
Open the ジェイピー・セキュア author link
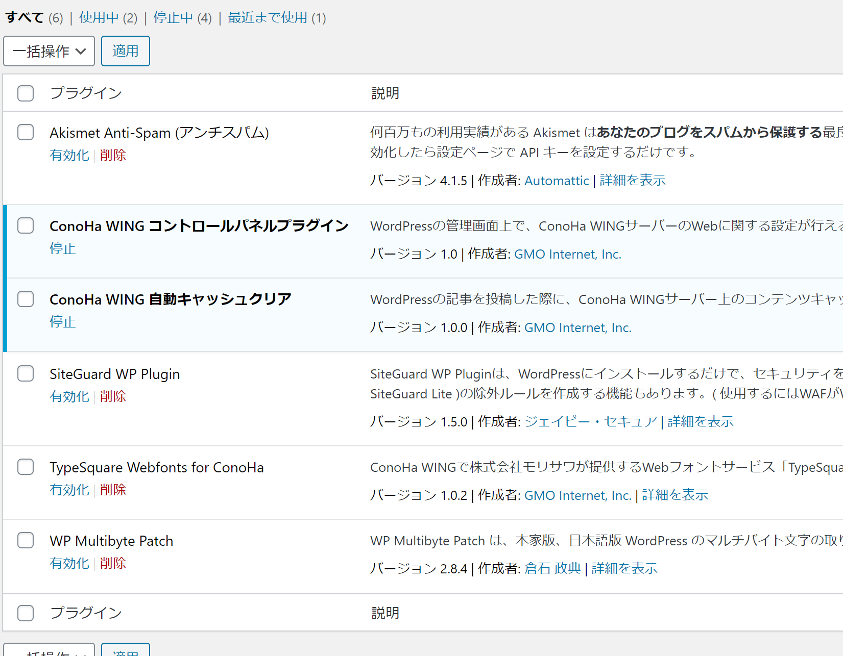(591, 422)
